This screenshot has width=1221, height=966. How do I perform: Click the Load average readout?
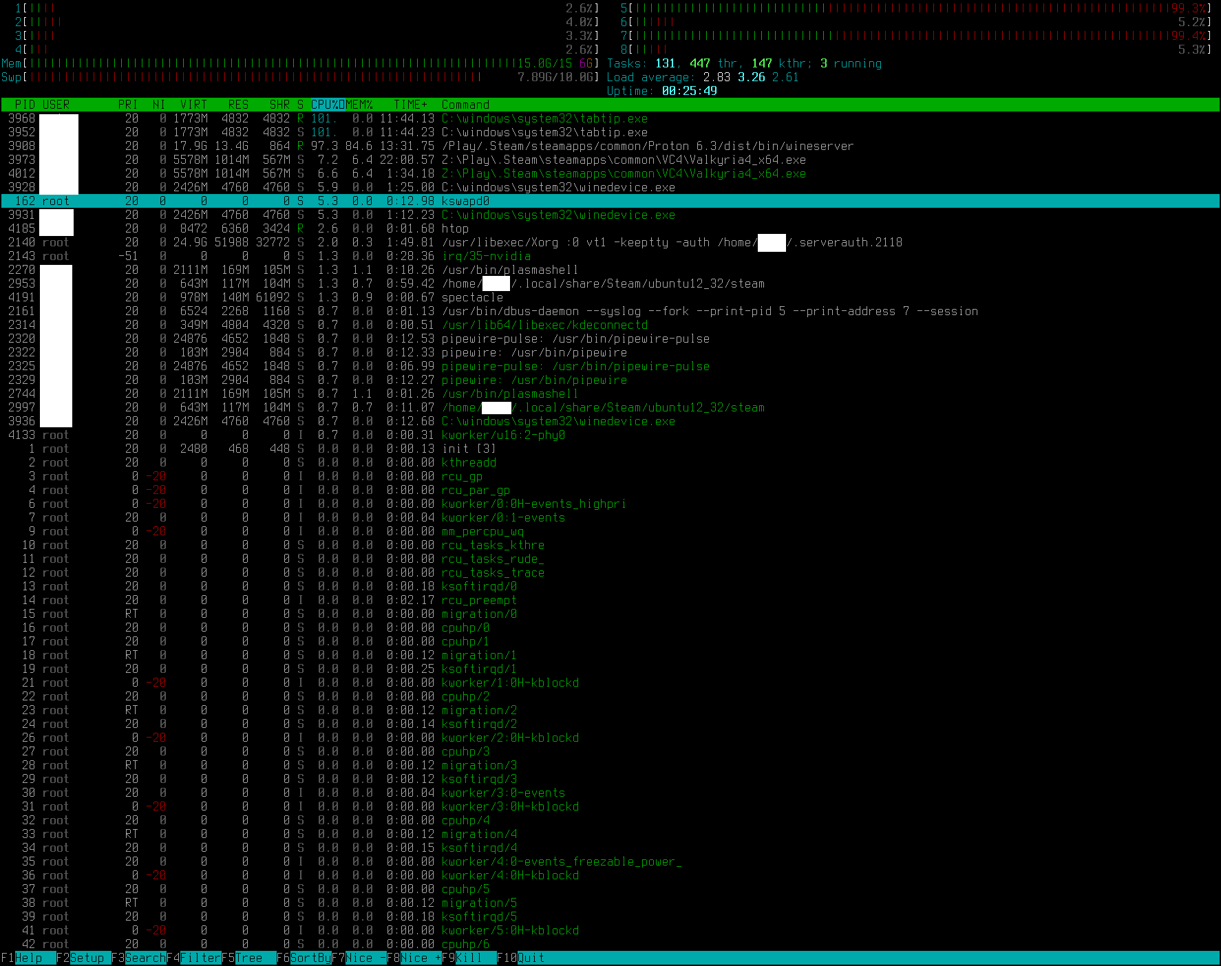[703, 77]
